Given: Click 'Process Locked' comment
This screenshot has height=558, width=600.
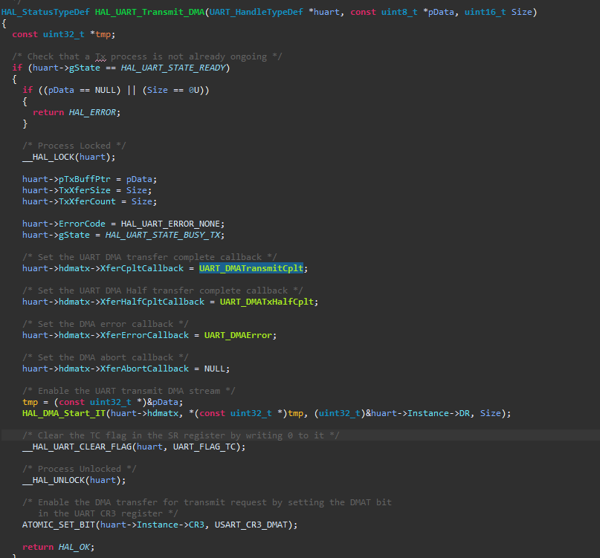Looking at the screenshot, I should click(x=74, y=146).
